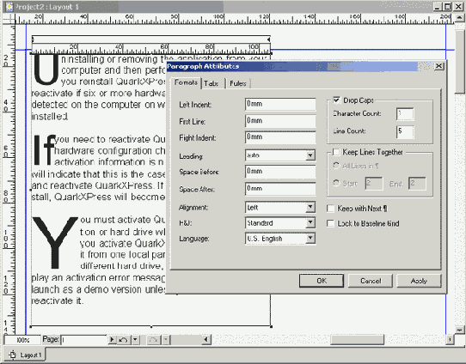Switch to the Rules tab
The height and width of the screenshot is (364, 466).
pyautogui.click(x=238, y=83)
